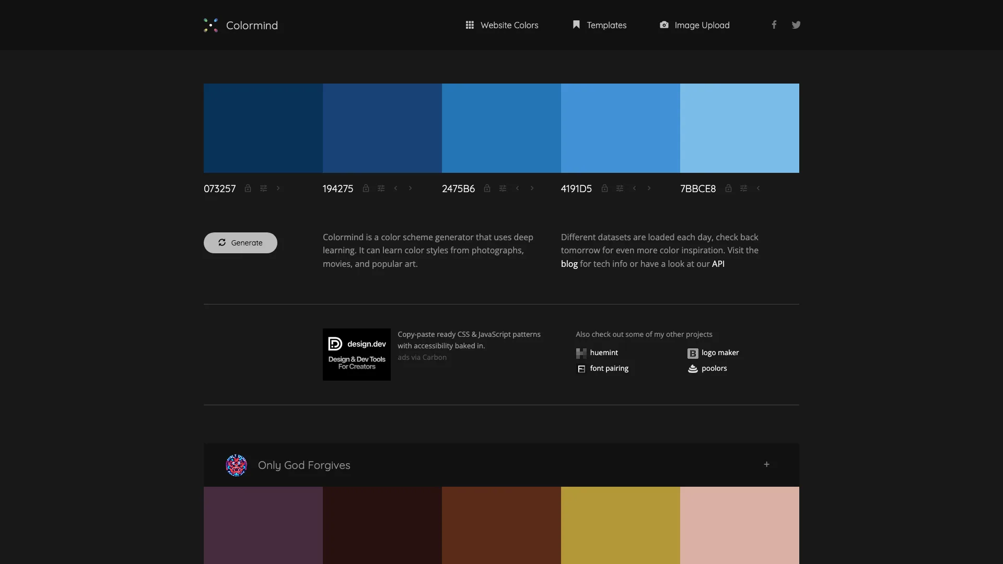Select the 194275 blue swatch
The width and height of the screenshot is (1003, 564).
point(382,128)
